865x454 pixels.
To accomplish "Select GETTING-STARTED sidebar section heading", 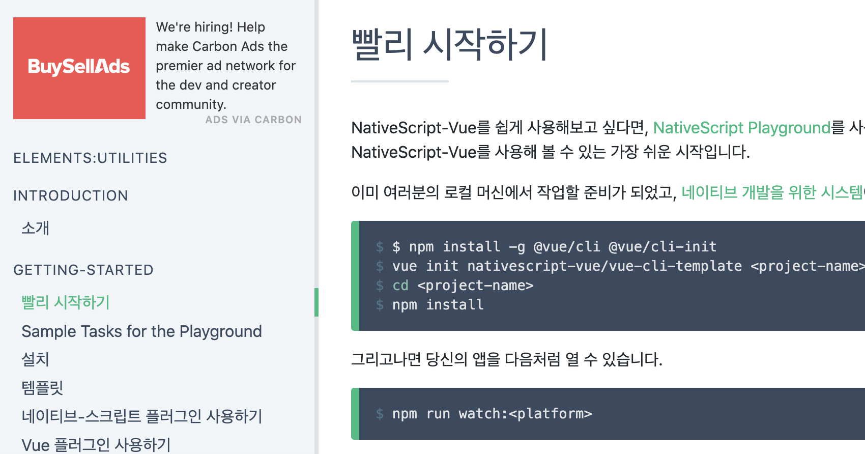I will pos(83,270).
